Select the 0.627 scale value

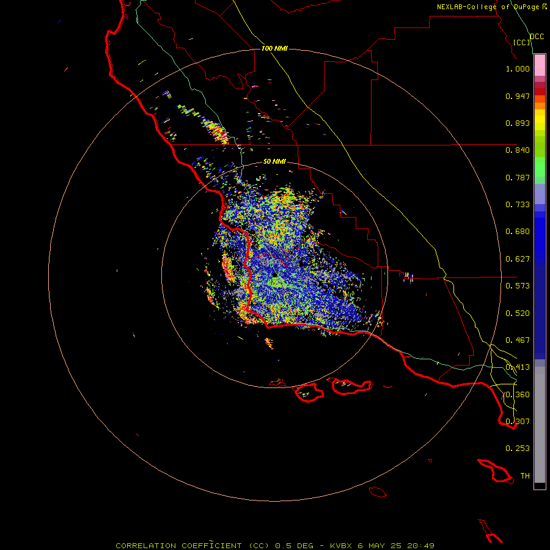(518, 259)
